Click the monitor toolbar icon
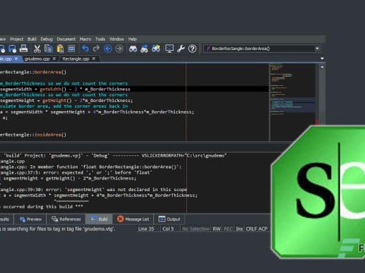The image size is (365, 273). tap(169, 49)
